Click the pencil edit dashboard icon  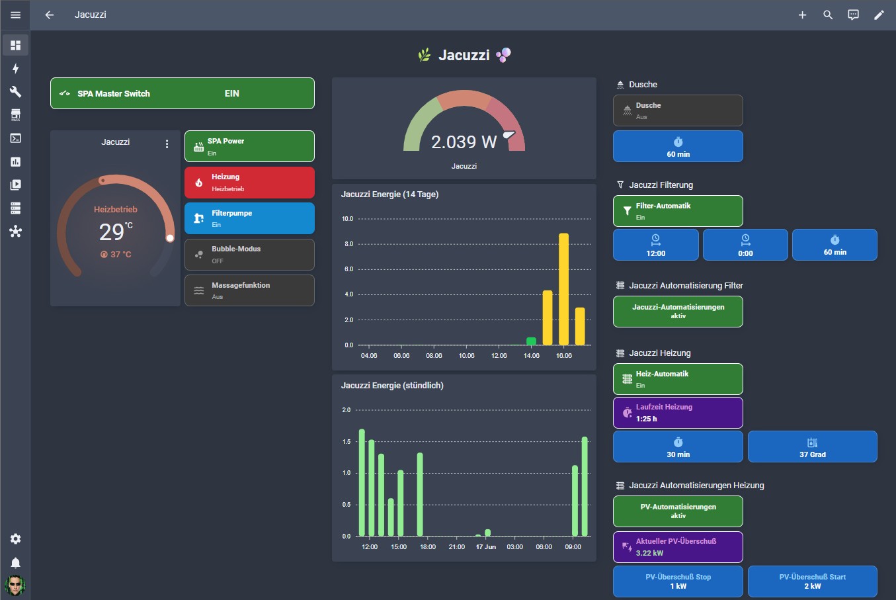tap(879, 15)
